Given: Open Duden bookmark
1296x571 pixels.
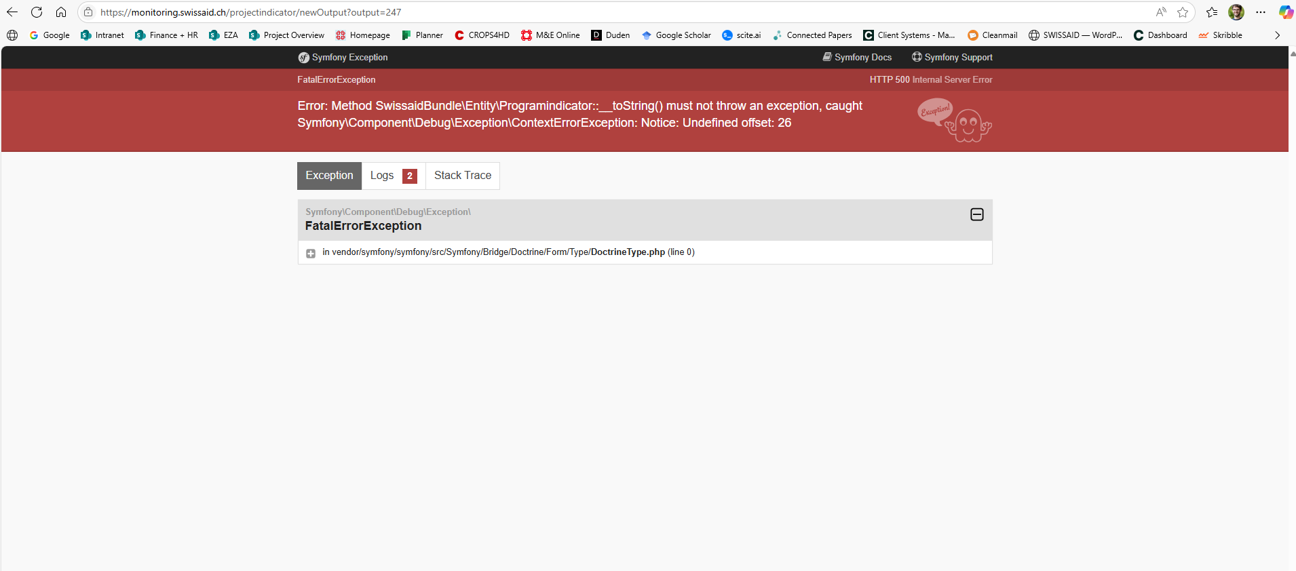Looking at the screenshot, I should pos(610,35).
